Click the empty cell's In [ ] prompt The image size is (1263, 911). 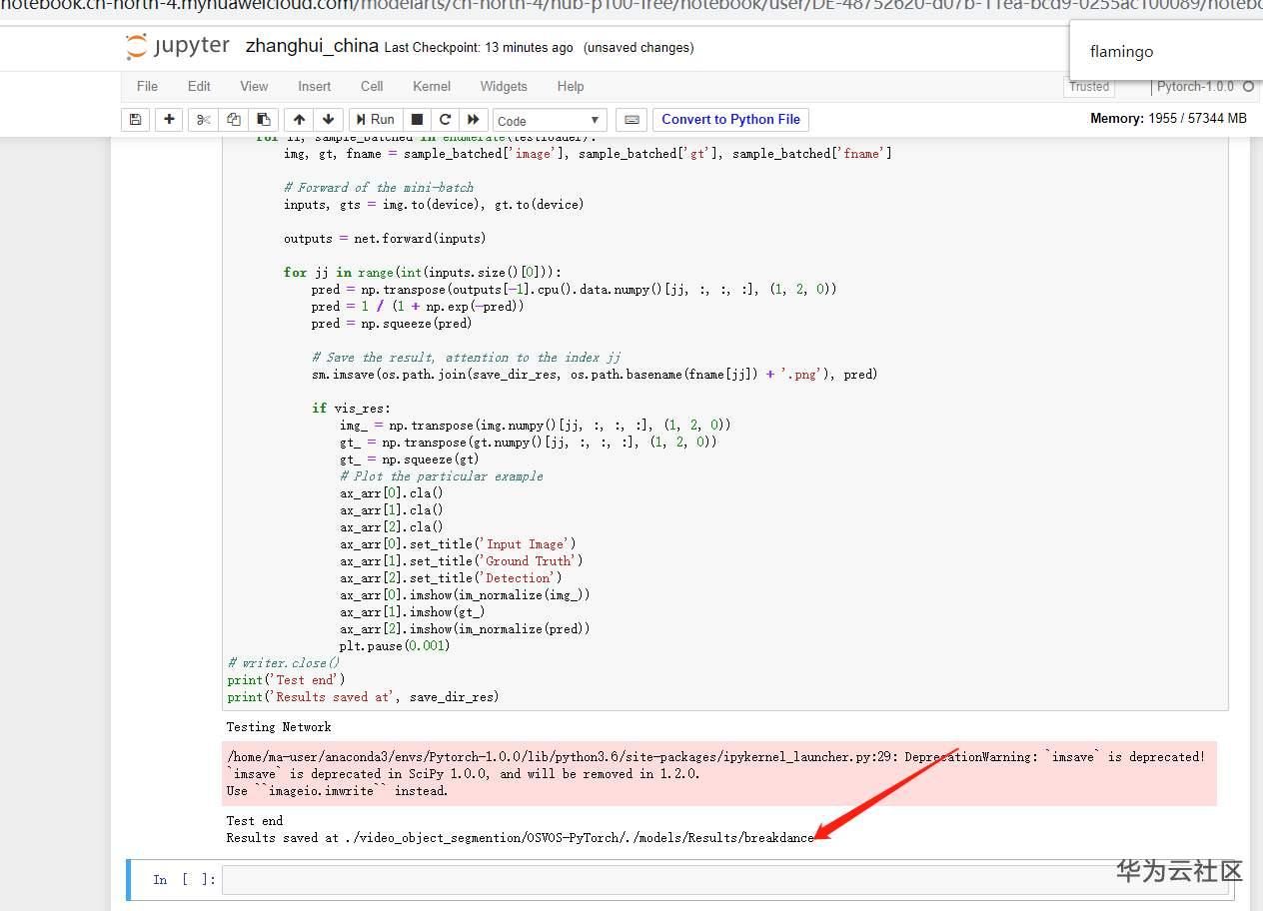tap(184, 880)
